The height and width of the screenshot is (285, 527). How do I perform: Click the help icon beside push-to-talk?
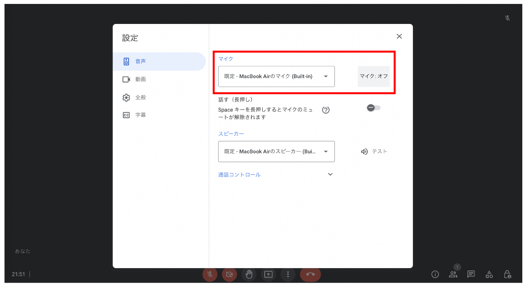tap(325, 110)
